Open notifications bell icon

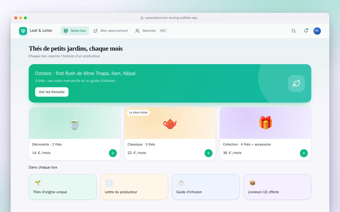tap(306, 31)
